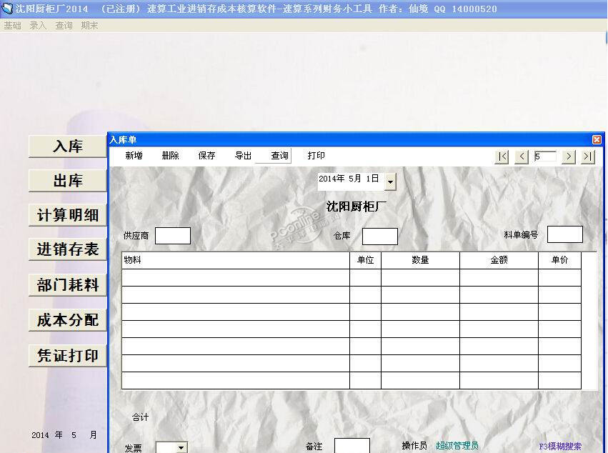The height and width of the screenshot is (453, 608).
Task: Open 成本分配 from the sidebar
Action: coord(67,320)
